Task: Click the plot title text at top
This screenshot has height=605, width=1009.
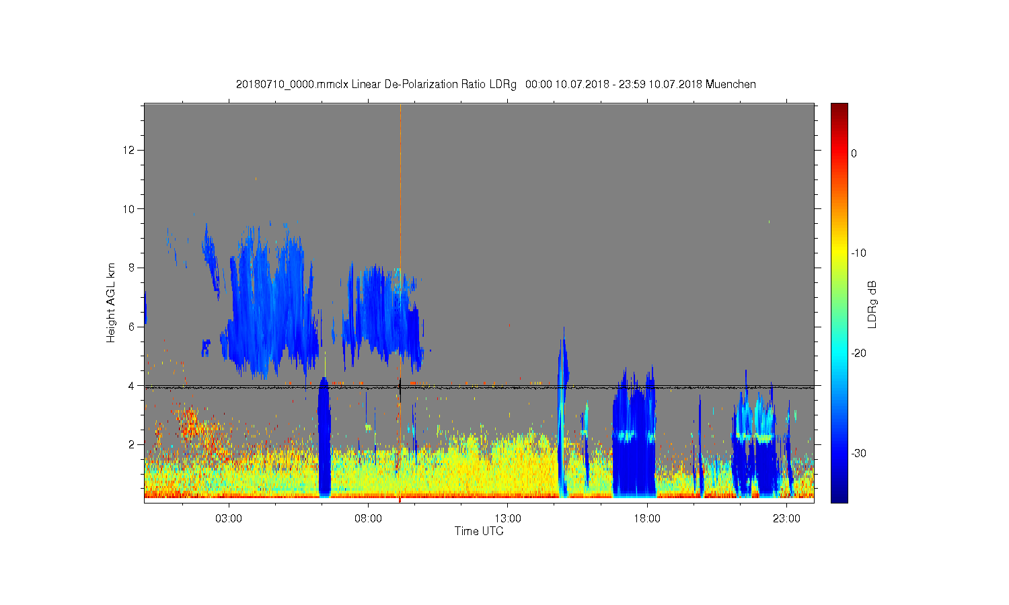Action: [x=496, y=85]
